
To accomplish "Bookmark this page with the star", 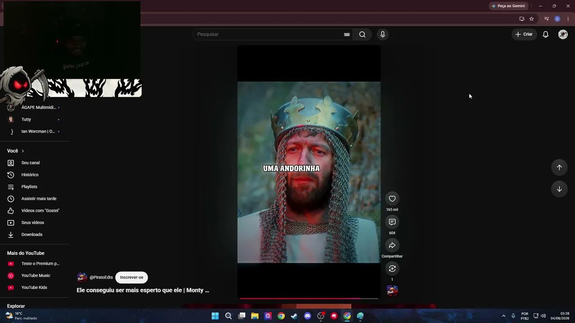I will (531, 19).
